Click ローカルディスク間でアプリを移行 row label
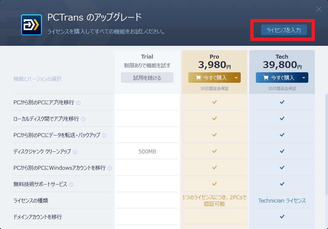 click(46, 119)
